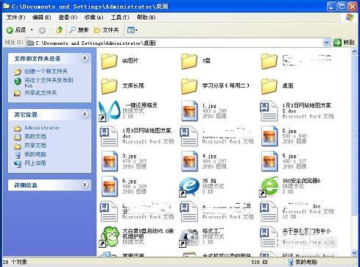
Task: Expand the address bar dropdown arrow
Action: 326,43
